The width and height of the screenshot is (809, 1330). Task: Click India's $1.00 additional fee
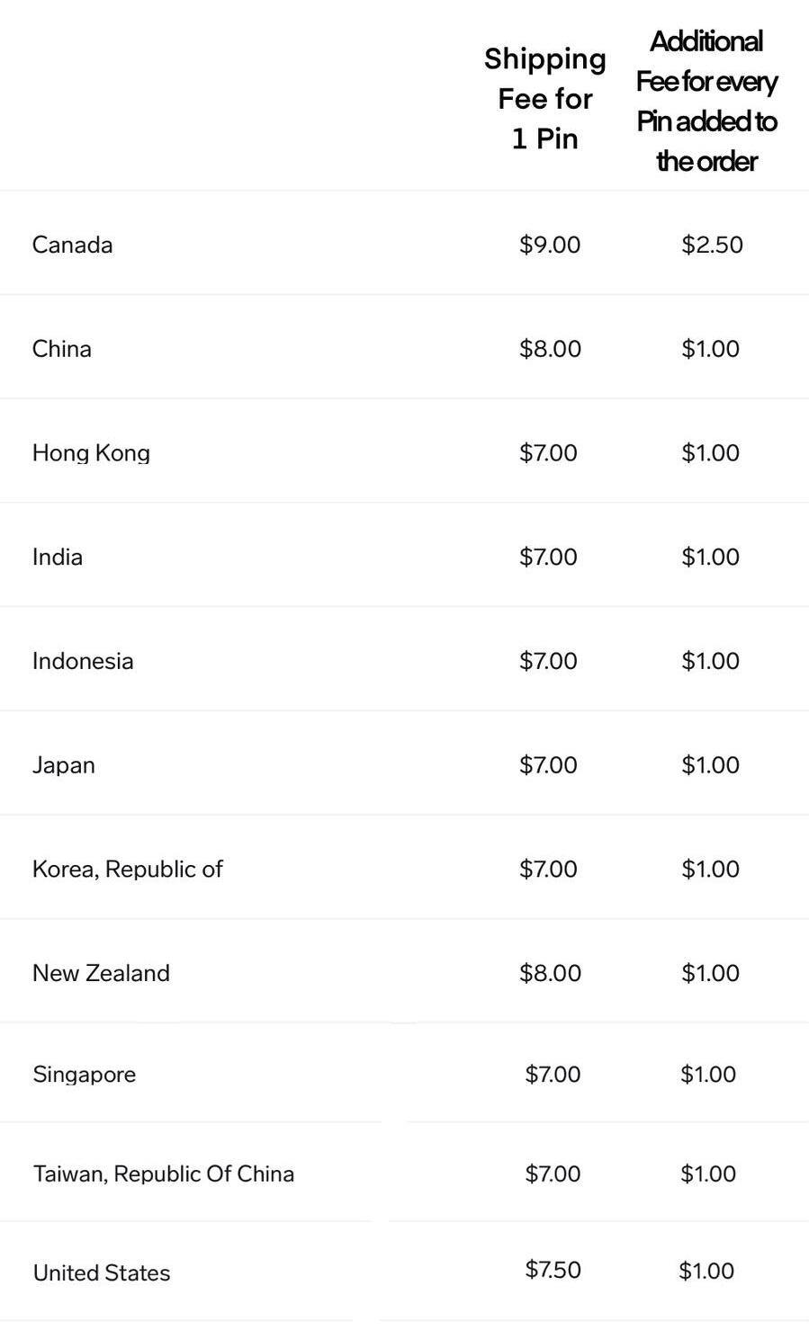(710, 557)
